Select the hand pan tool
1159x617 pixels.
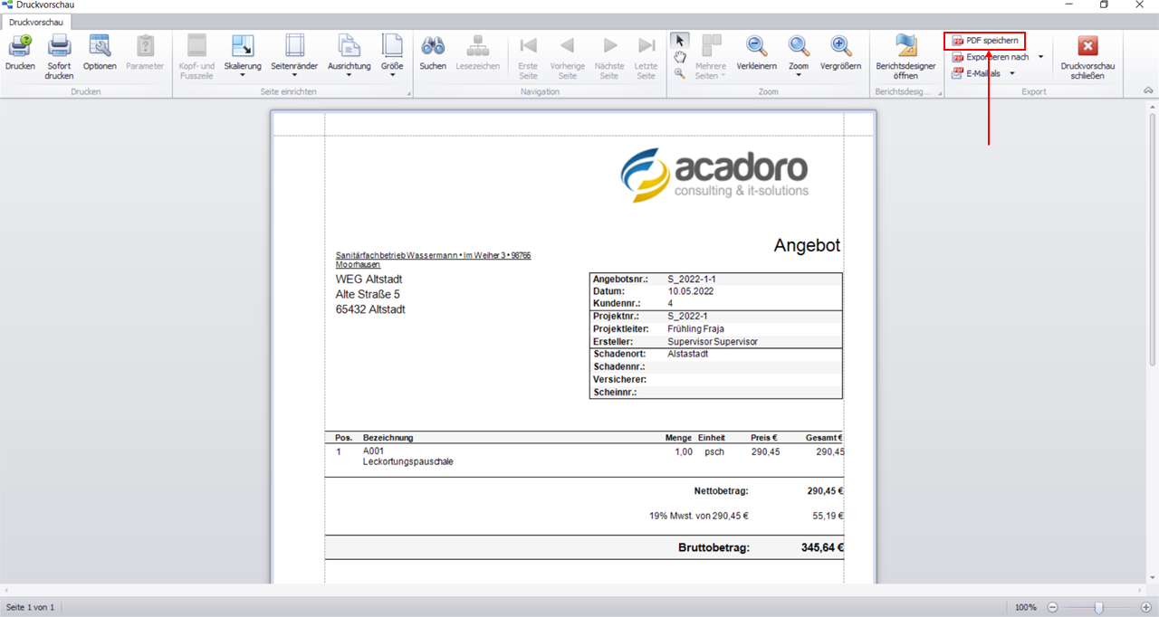tap(680, 57)
